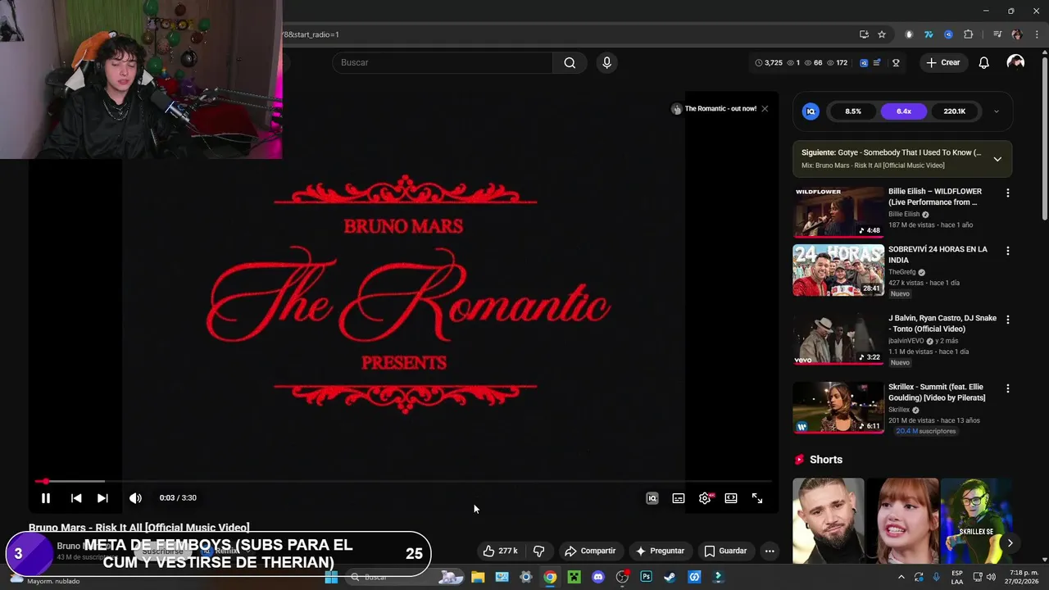
Task: Click vidIQ checklist icon in stats bar
Action: click(x=878, y=63)
